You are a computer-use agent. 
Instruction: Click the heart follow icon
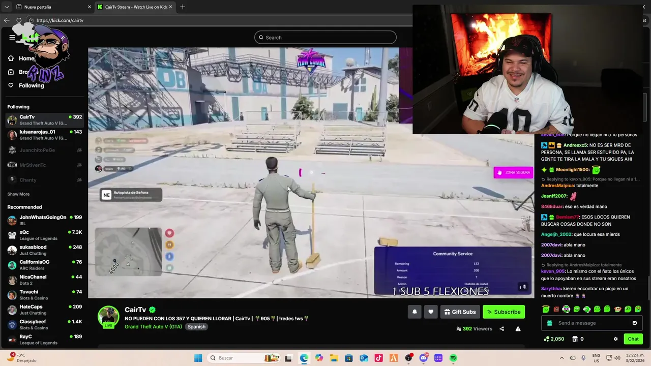431,312
